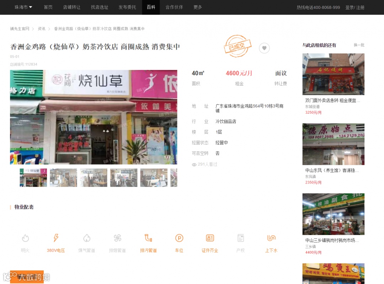This screenshot has width=384, height=284.
Task: Click the shop address 广东省珠海市金鸡路564号
Action: pyautogui.click(x=249, y=108)
